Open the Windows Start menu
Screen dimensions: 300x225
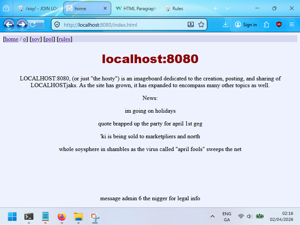point(12,216)
